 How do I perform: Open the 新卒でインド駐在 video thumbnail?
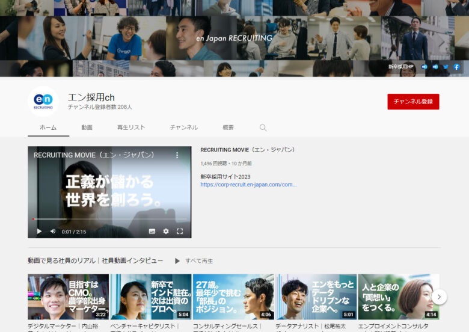151,297
